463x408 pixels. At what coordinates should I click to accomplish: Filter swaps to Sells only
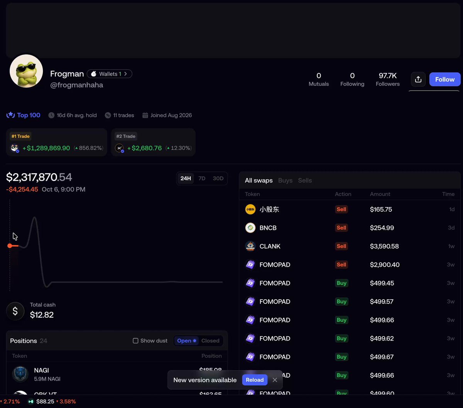305,180
